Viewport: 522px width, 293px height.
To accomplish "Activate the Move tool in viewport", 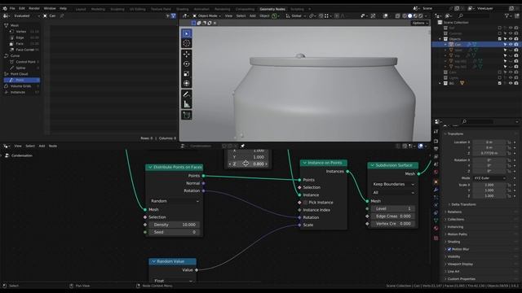I will [x=187, y=55].
